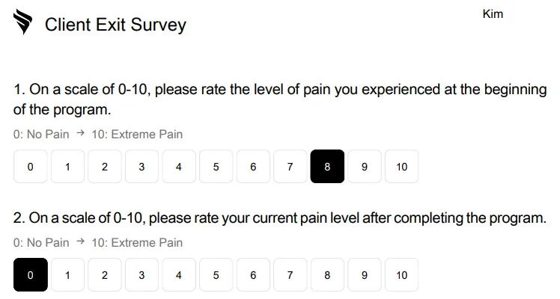
Task: Select 10 for current pain level
Action: [402, 275]
